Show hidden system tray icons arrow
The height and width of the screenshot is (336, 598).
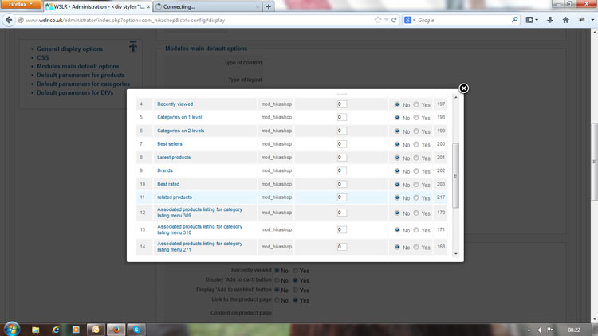pyautogui.click(x=529, y=330)
